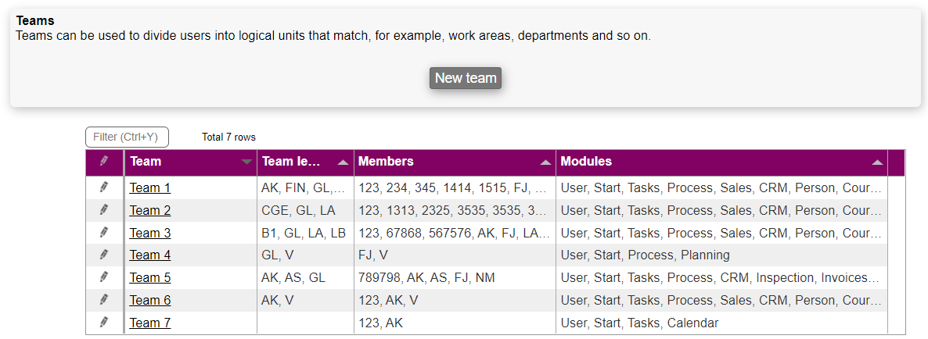This screenshot has width=928, height=339.
Task: Select the Modules column header
Action: [587, 162]
